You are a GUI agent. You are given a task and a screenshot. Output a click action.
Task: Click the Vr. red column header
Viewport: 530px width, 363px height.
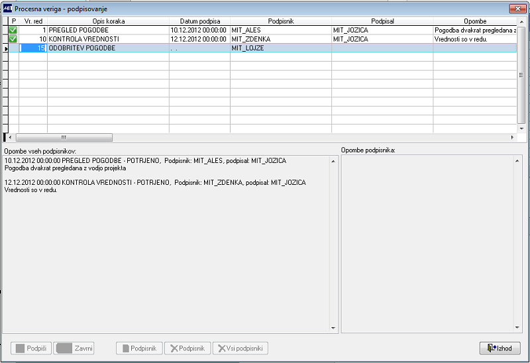(33, 21)
